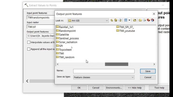Image resolution: width=173 pixels, height=97 pixels.
Task: Click the file list horizontal scrollbar thumb
Action: coord(117,64)
